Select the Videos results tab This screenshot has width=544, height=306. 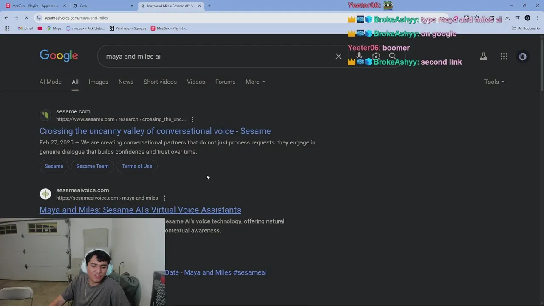point(196,82)
